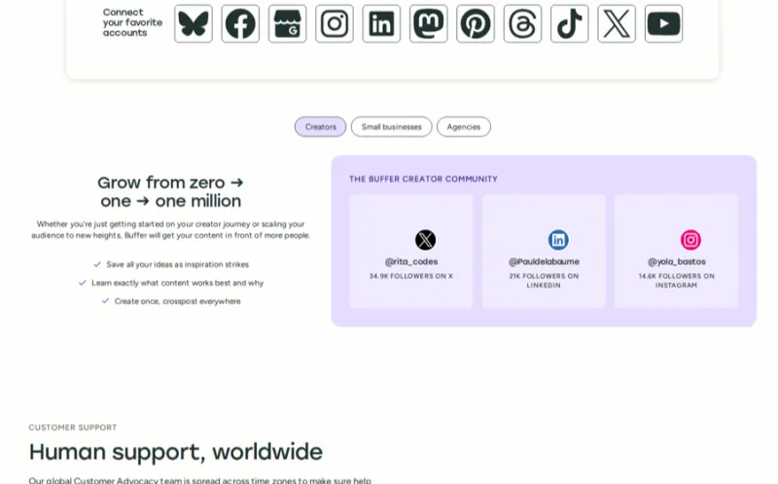Select the Google Business Profile icon
This screenshot has height=484, width=778.
tap(288, 23)
